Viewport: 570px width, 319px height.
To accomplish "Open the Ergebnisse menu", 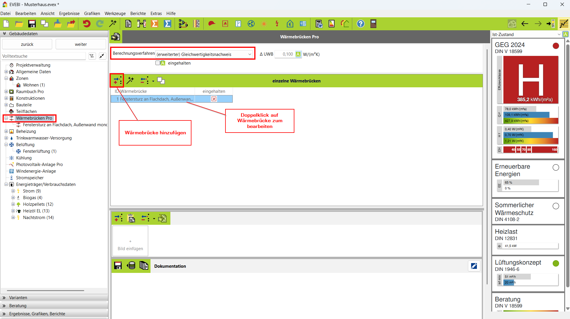I will coord(69,14).
